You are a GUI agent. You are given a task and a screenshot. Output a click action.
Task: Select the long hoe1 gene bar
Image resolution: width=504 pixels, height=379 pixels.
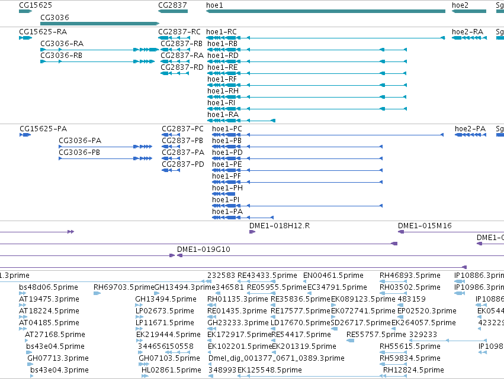point(326,11)
